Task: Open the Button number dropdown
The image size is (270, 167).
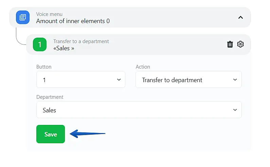Action: 80,80
